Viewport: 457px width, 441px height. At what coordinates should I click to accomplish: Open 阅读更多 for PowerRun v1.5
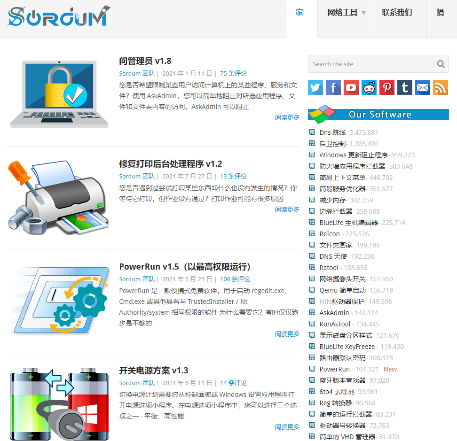click(x=287, y=332)
